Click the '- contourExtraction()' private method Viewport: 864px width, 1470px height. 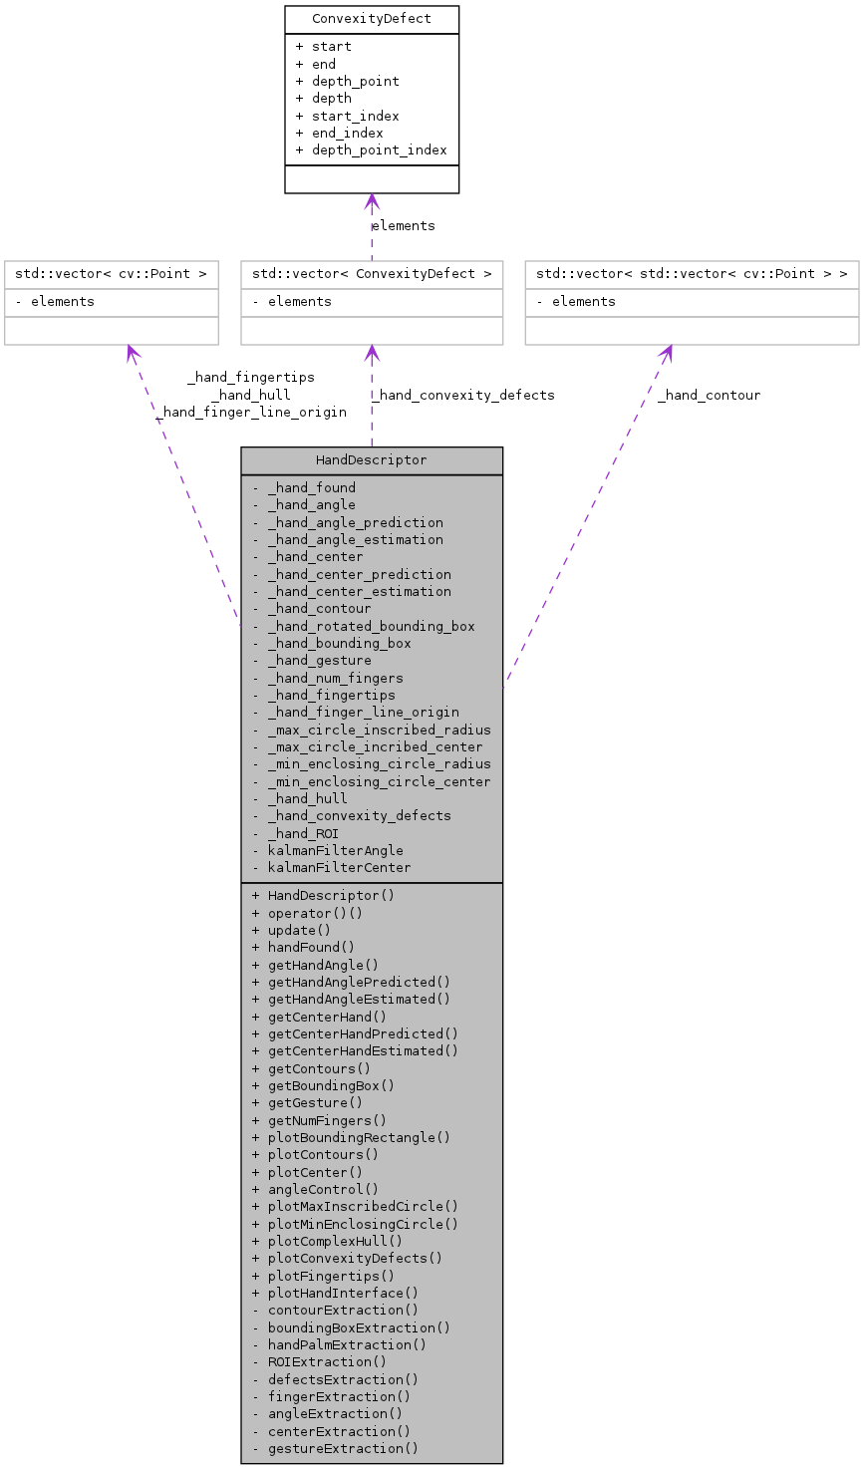[336, 1310]
